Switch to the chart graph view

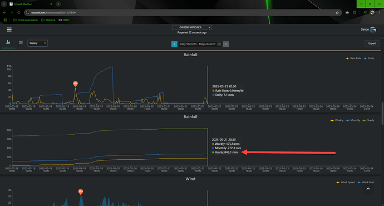(x=8, y=42)
